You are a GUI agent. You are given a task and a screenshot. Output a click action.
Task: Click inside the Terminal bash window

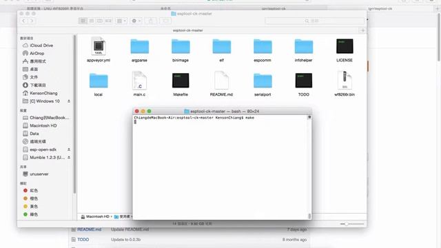[x=220, y=167]
